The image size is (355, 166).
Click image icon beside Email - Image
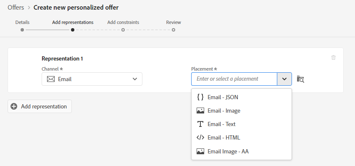click(200, 111)
